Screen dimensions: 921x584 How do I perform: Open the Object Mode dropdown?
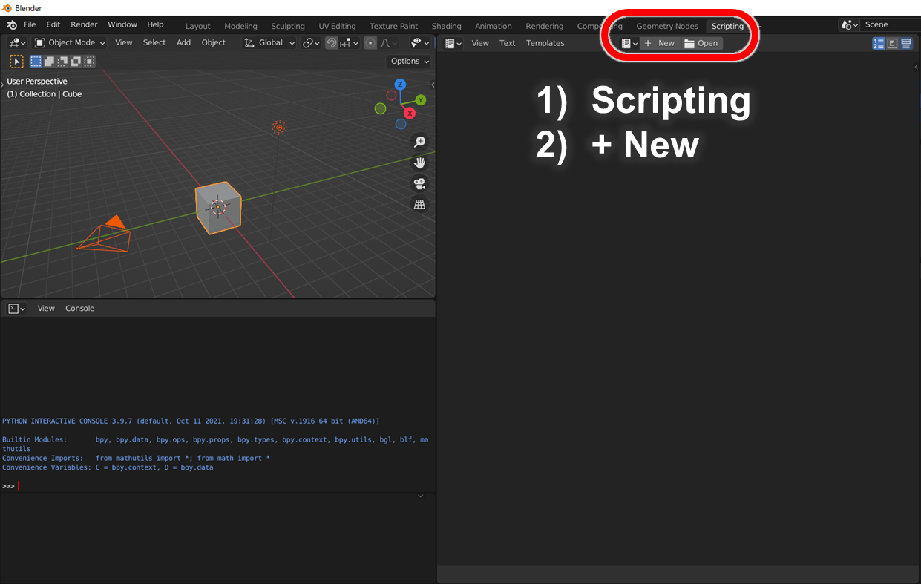(69, 42)
